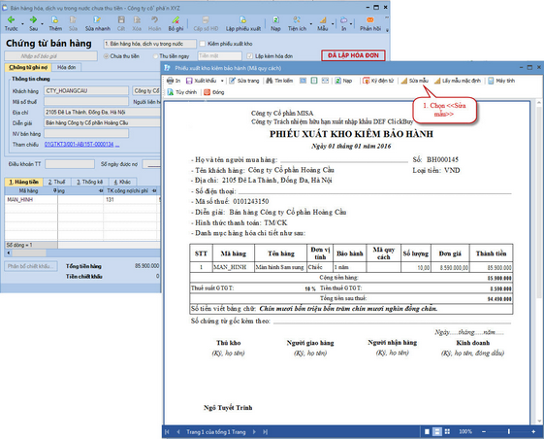Open dropdown arrow next to In
Screen dimensions: 544x439
(351, 23)
